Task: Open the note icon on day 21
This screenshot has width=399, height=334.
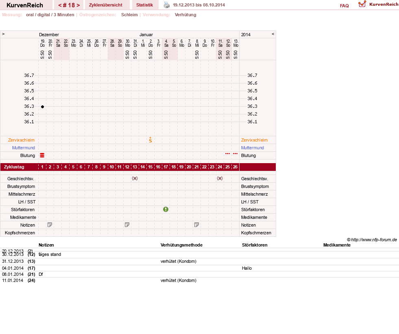Action: point(196,225)
